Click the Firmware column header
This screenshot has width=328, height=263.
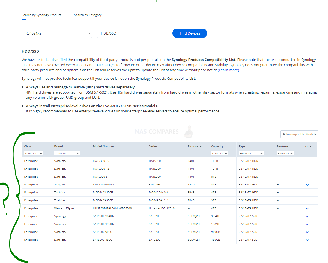pyautogui.click(x=195, y=146)
